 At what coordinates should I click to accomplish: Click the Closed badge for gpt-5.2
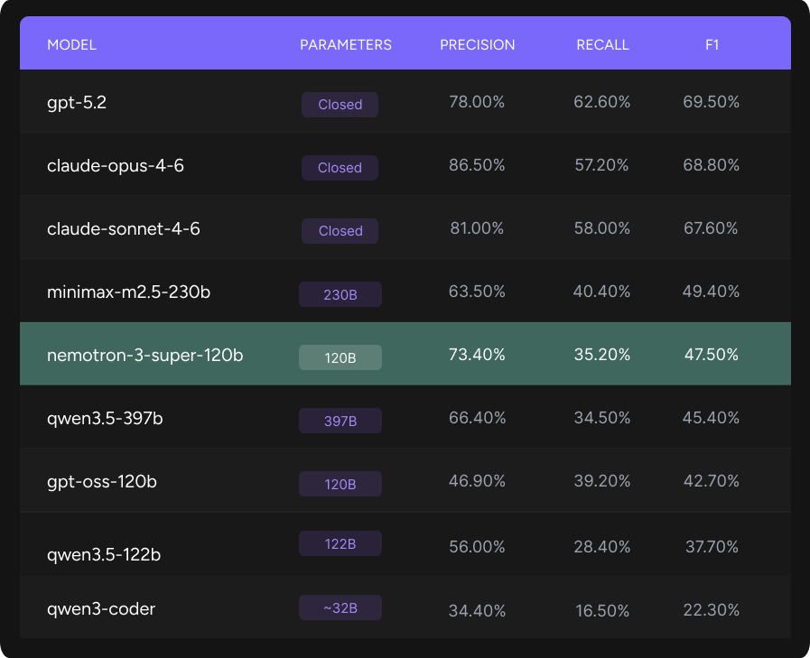pos(340,105)
